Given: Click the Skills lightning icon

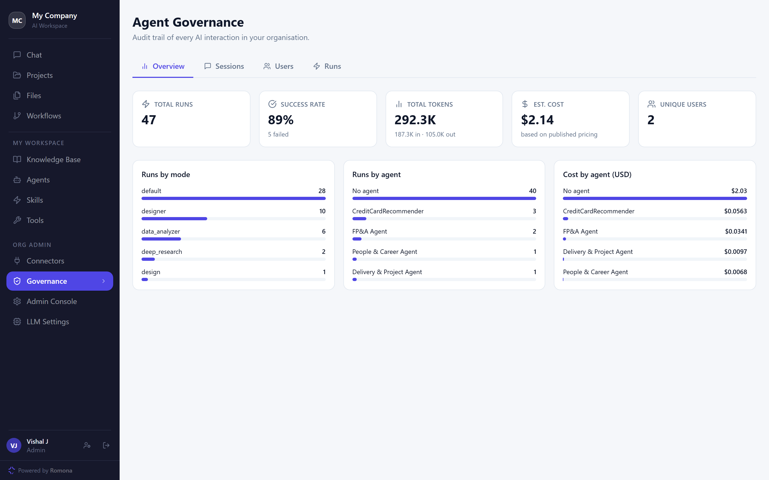Looking at the screenshot, I should (x=17, y=200).
